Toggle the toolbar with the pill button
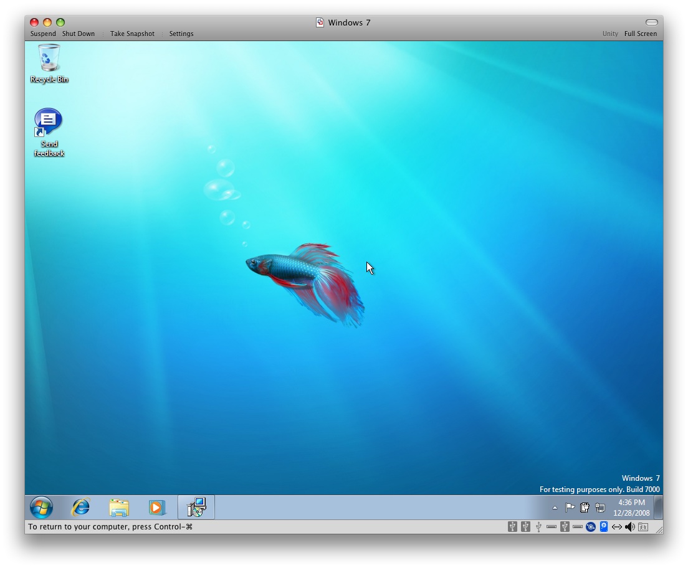 pos(652,22)
